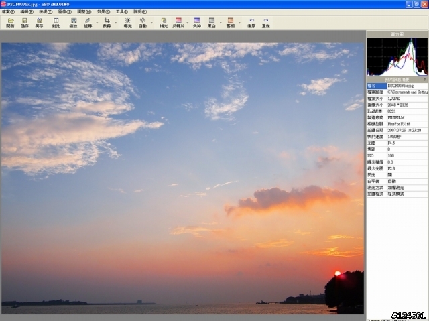Screen dimensions: 429x321
Task: Click the 檔案大小 value '1,727K'
Action: point(393,99)
